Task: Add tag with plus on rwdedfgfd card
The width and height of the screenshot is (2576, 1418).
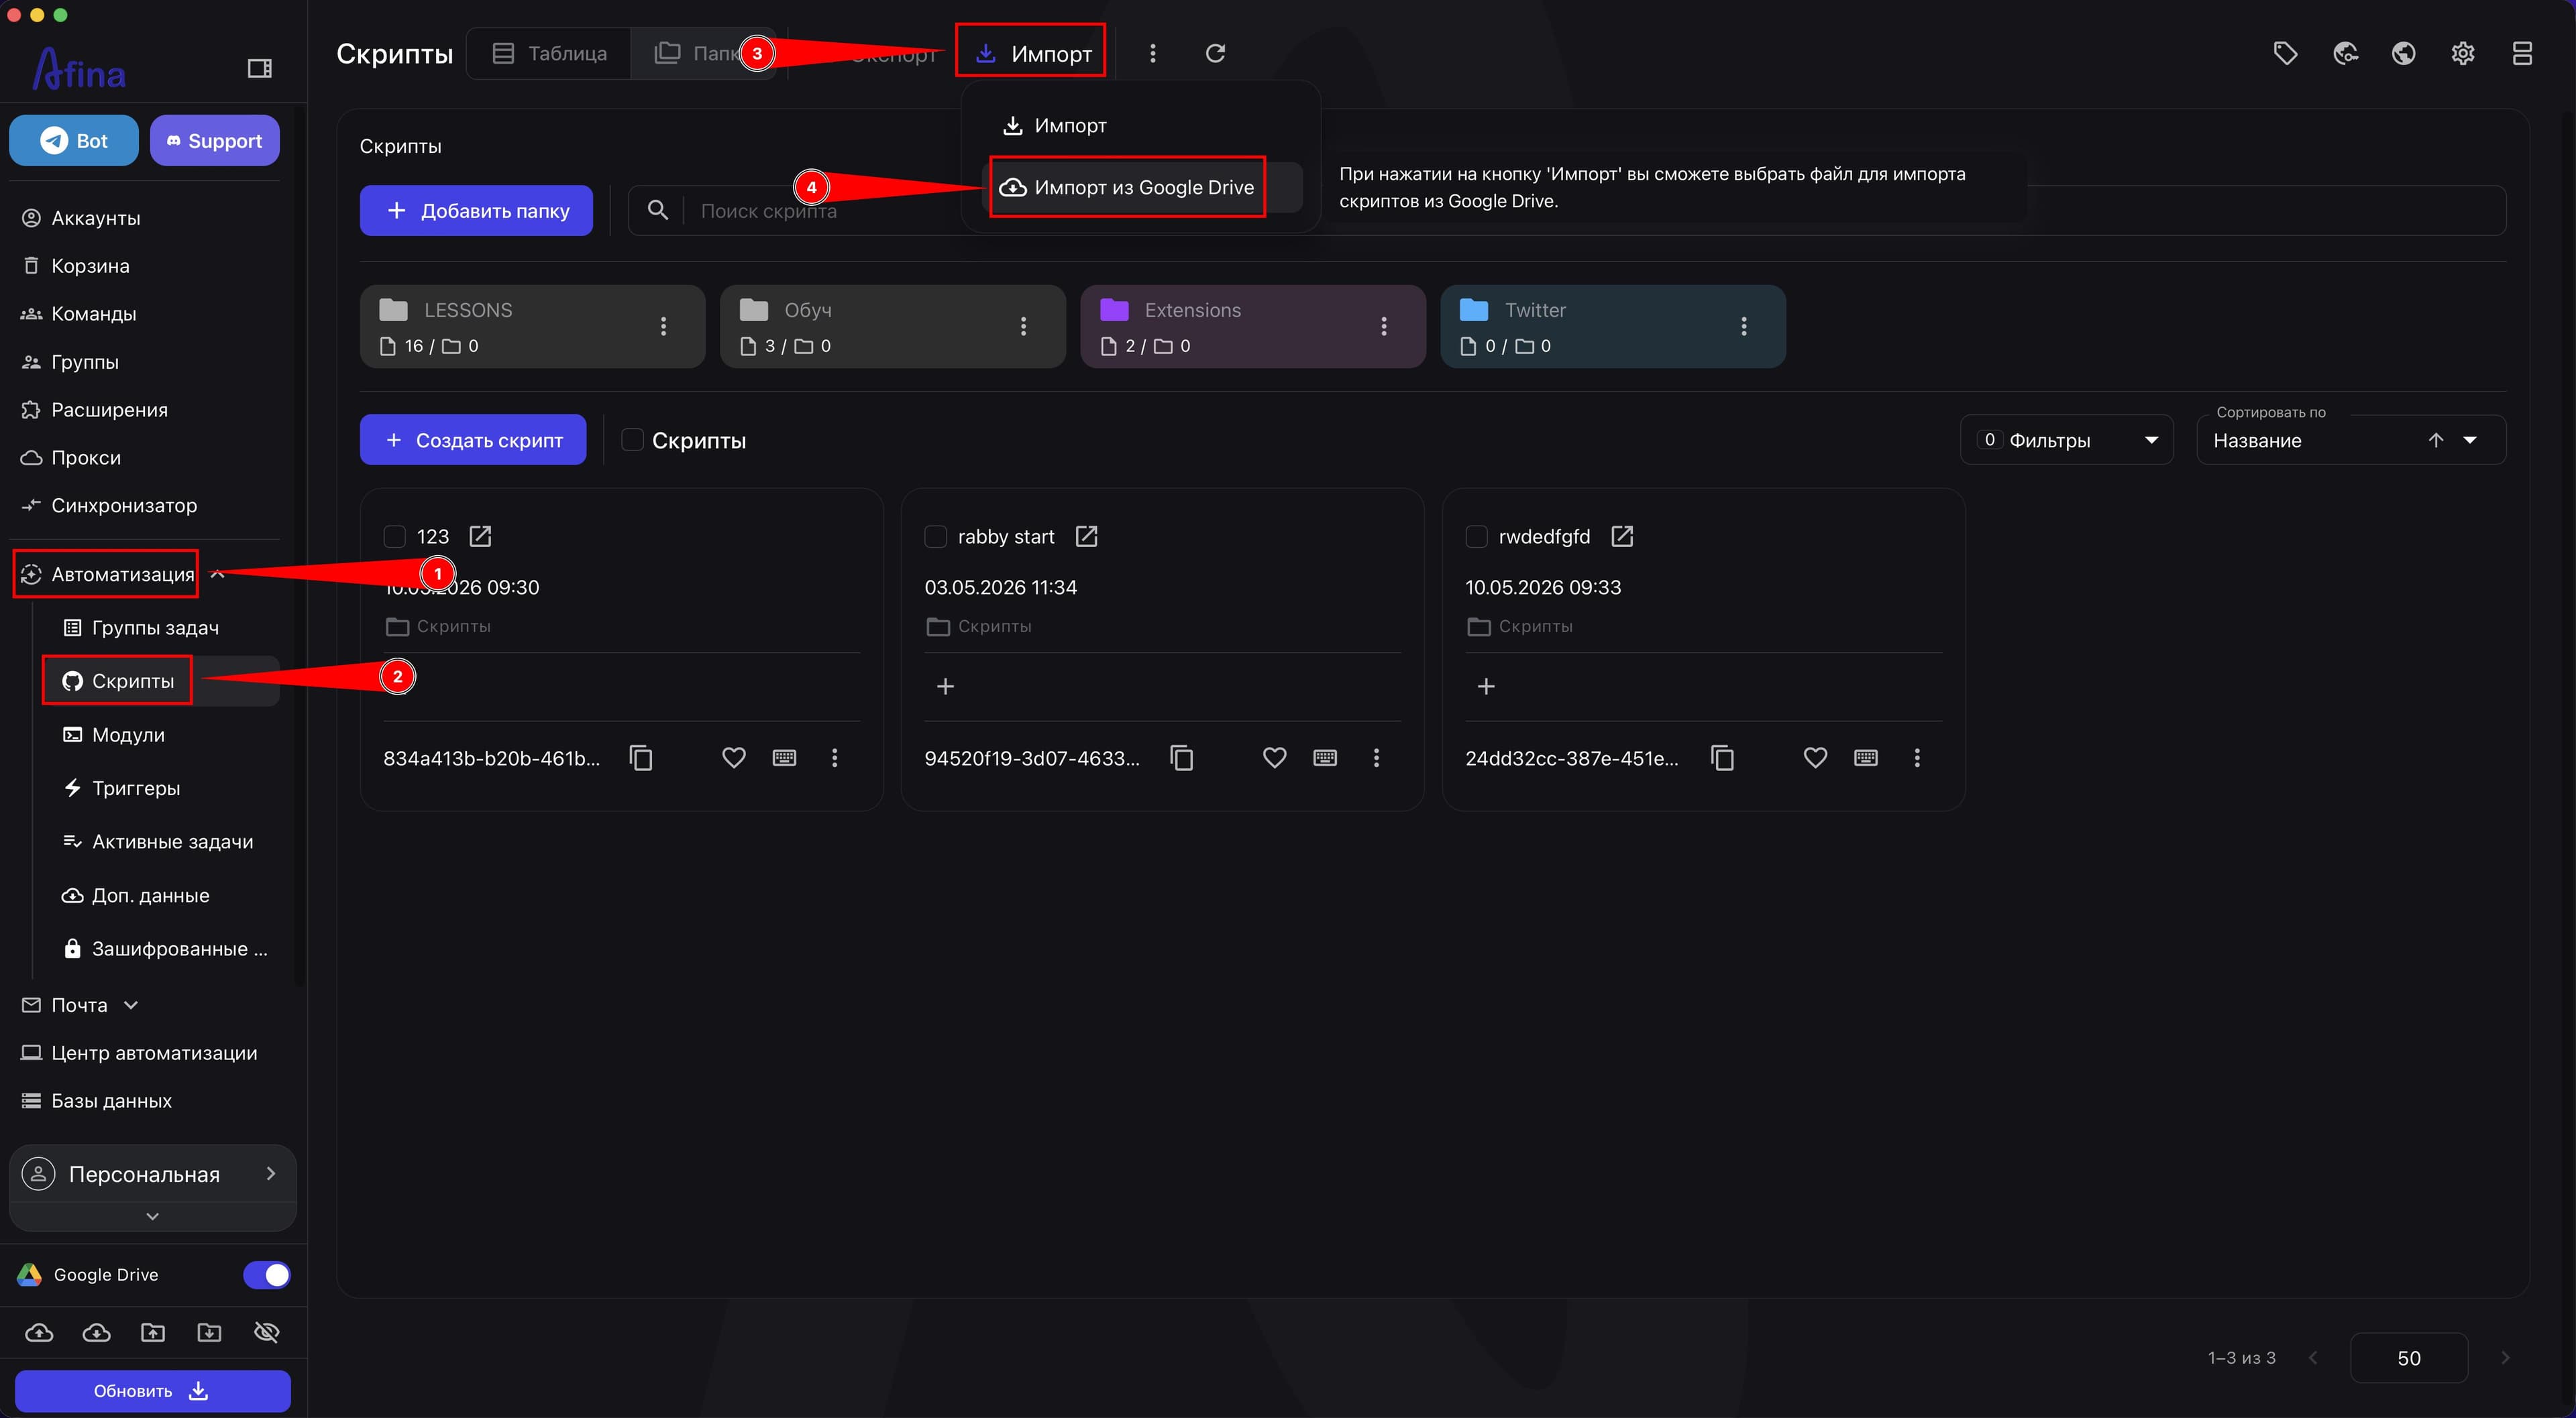Action: point(1486,687)
